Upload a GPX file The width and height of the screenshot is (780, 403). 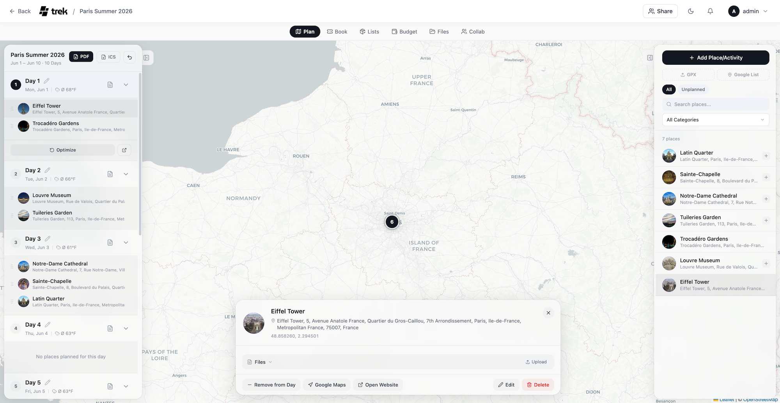click(x=688, y=75)
